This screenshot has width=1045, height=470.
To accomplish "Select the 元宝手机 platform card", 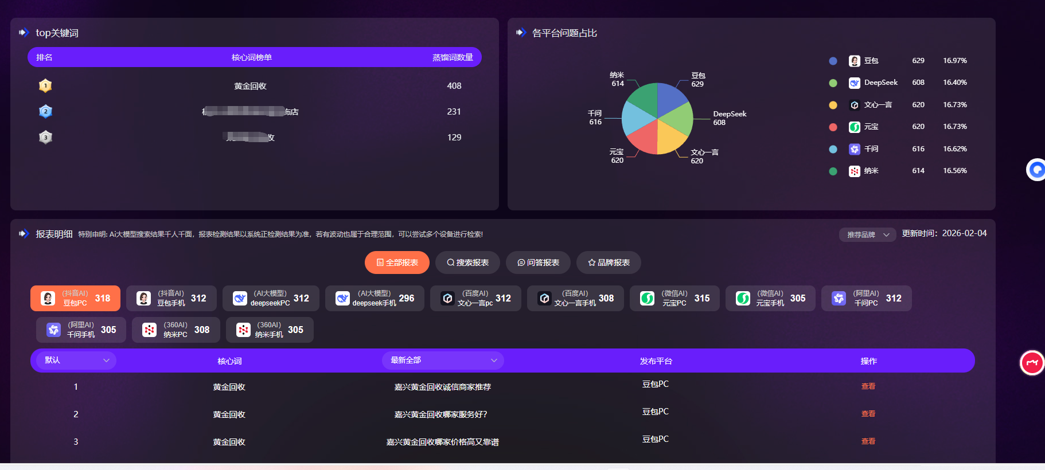I will coord(770,298).
